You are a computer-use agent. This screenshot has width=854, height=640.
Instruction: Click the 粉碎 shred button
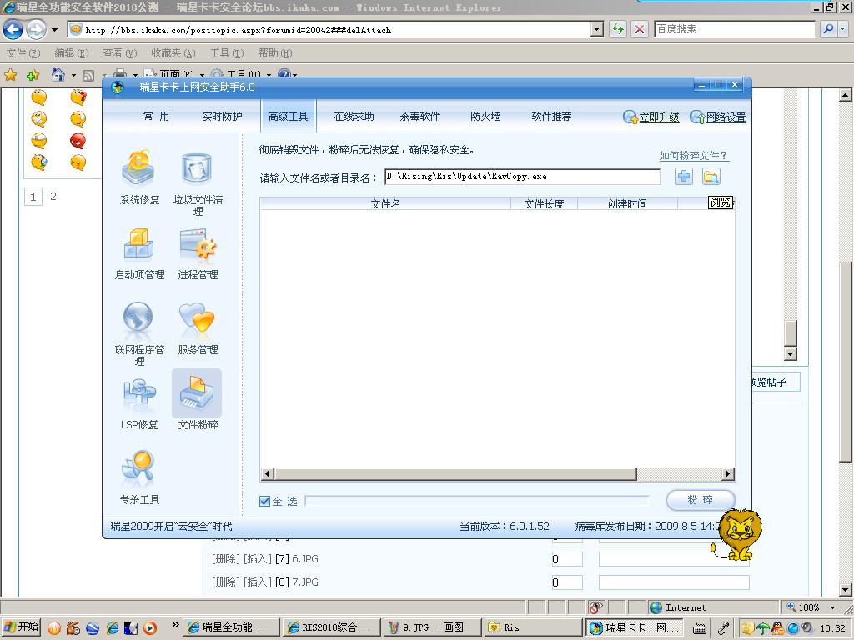701,500
